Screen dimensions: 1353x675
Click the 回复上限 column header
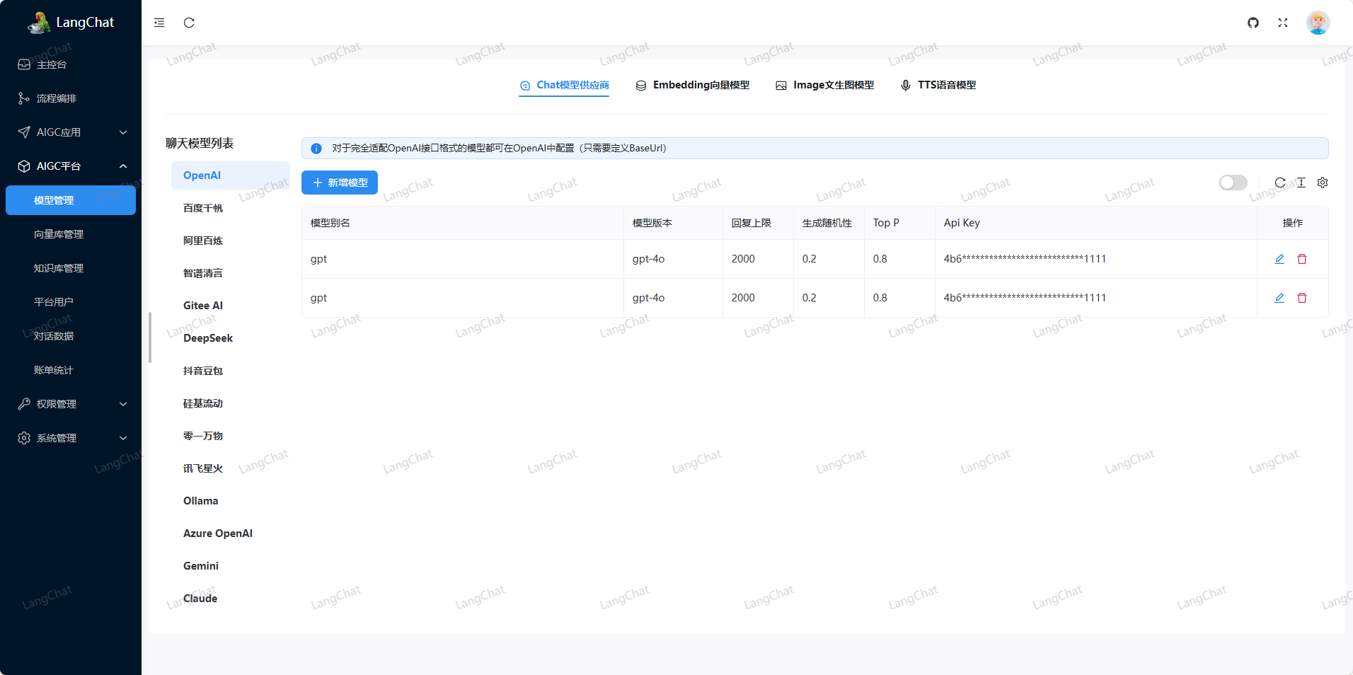click(758, 223)
